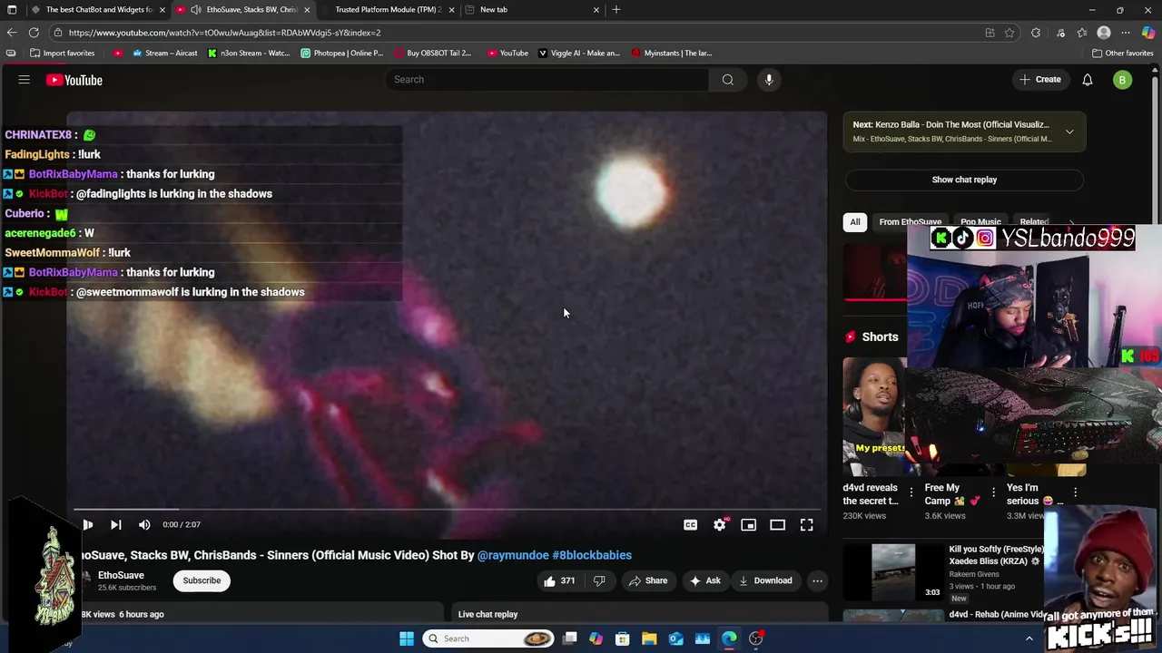Subscribe to EthoSuave channel
The image size is (1162, 653).
[202, 580]
